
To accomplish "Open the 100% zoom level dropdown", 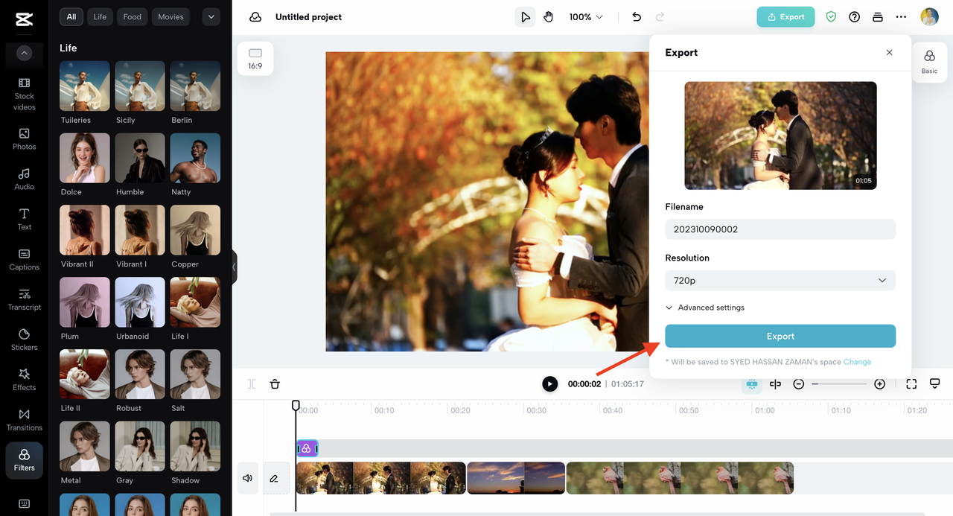I will coord(586,17).
